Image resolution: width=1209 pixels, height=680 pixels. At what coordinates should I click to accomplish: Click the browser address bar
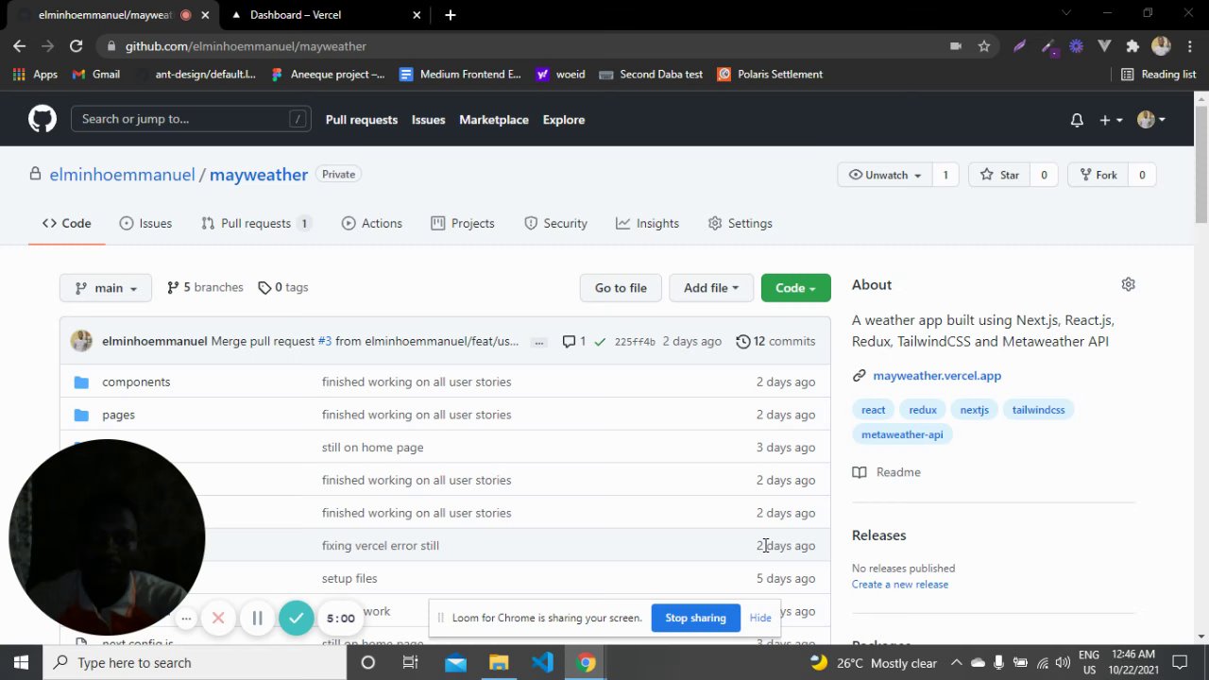coord(529,46)
